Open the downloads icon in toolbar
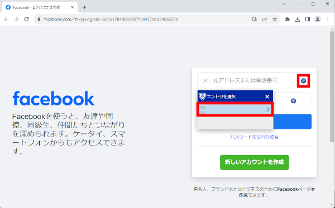The height and width of the screenshot is (208, 335). point(298,19)
